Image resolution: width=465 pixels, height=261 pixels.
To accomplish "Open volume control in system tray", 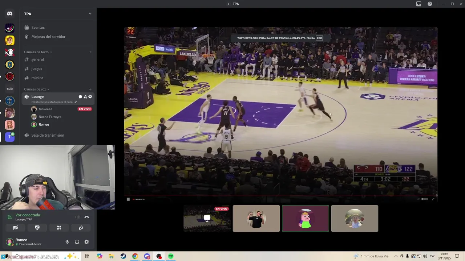I will 425,256.
